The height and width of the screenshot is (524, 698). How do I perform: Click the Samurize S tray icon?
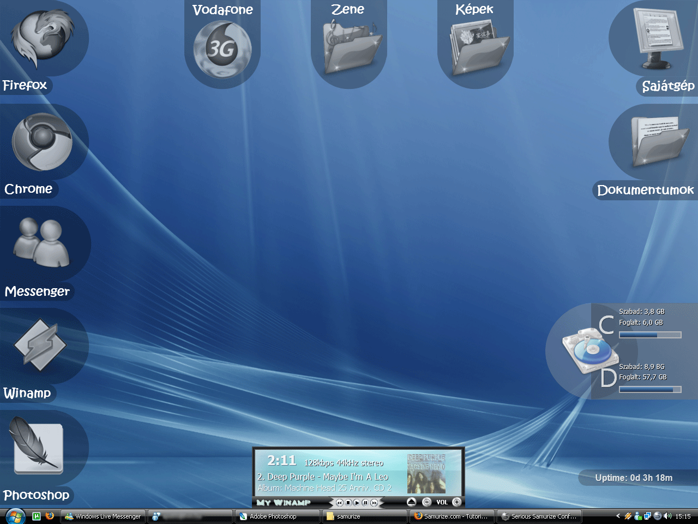point(657,516)
